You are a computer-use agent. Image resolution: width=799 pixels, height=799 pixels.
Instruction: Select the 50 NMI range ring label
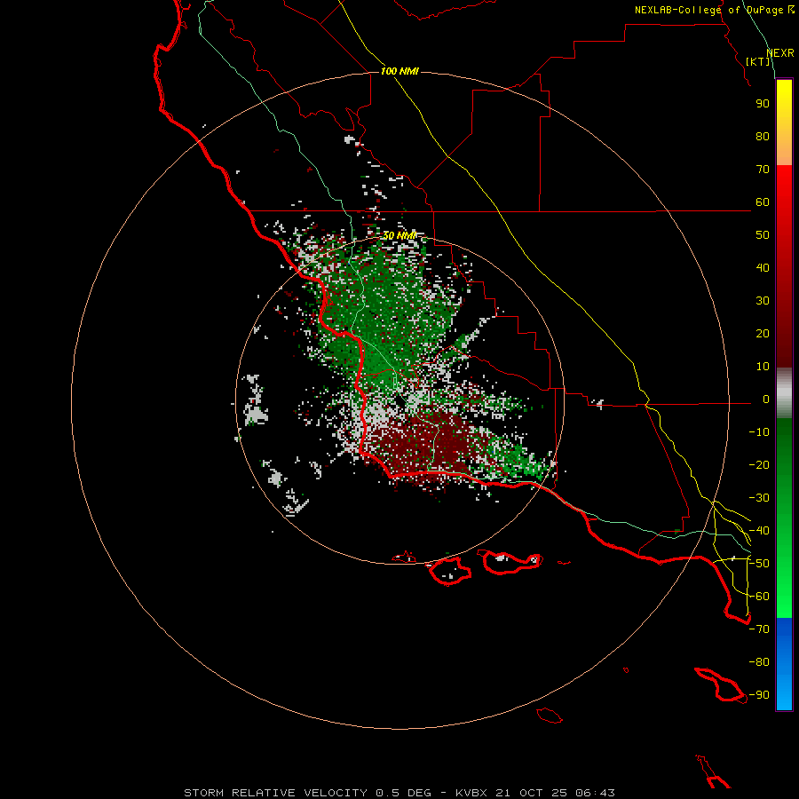click(x=399, y=235)
